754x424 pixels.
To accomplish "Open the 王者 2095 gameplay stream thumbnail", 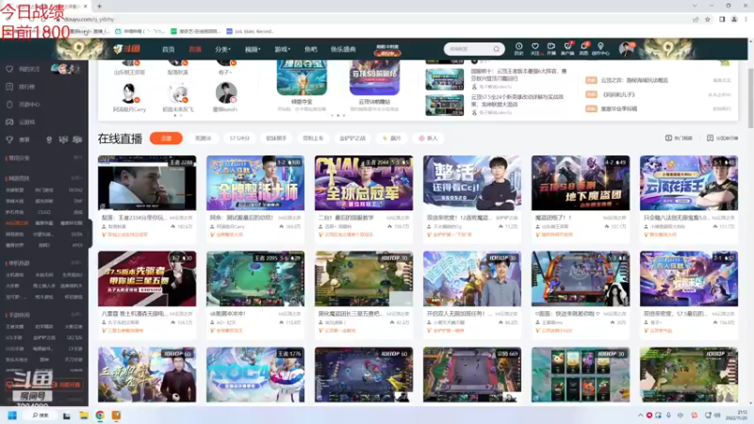I will (x=255, y=279).
